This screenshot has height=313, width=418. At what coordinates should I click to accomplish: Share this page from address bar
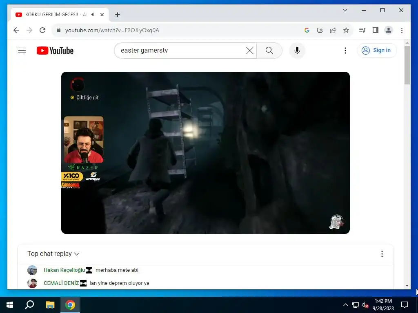pos(333,30)
